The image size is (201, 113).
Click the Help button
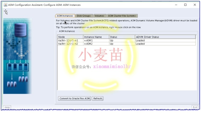click(7, 107)
